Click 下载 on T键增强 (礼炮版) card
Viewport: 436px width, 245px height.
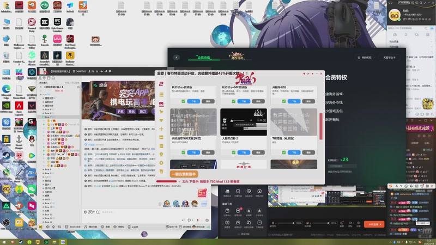(294, 152)
